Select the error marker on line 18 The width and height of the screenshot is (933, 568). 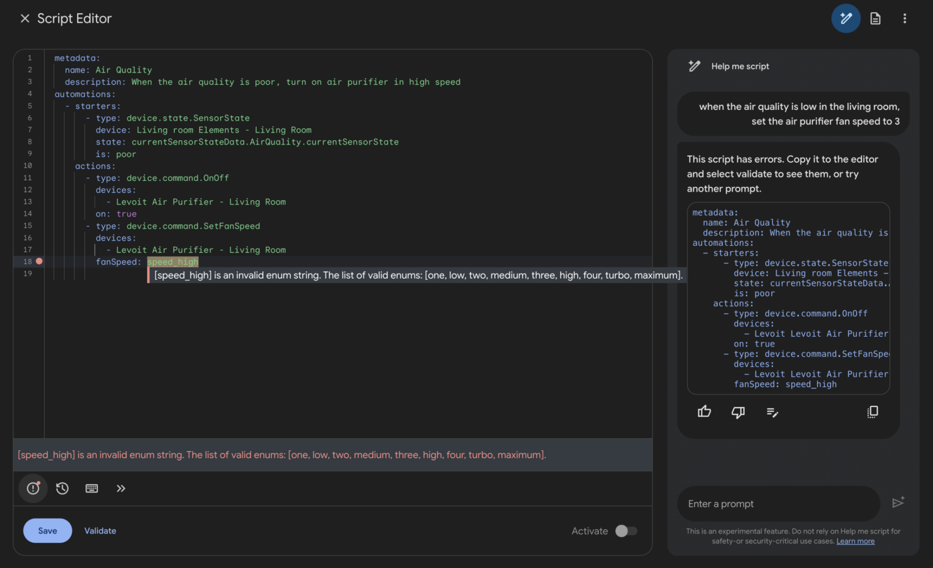tap(39, 261)
